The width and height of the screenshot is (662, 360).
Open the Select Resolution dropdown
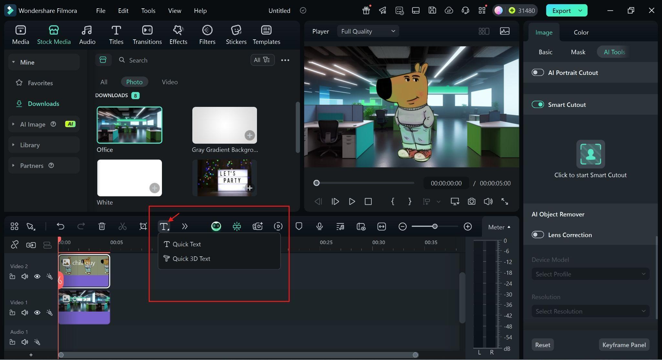590,311
